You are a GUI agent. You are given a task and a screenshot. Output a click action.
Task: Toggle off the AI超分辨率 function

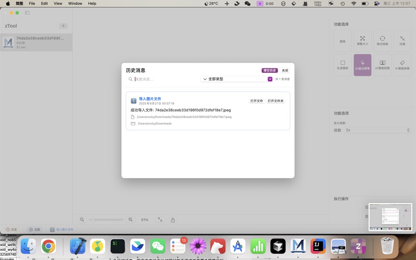(362, 64)
